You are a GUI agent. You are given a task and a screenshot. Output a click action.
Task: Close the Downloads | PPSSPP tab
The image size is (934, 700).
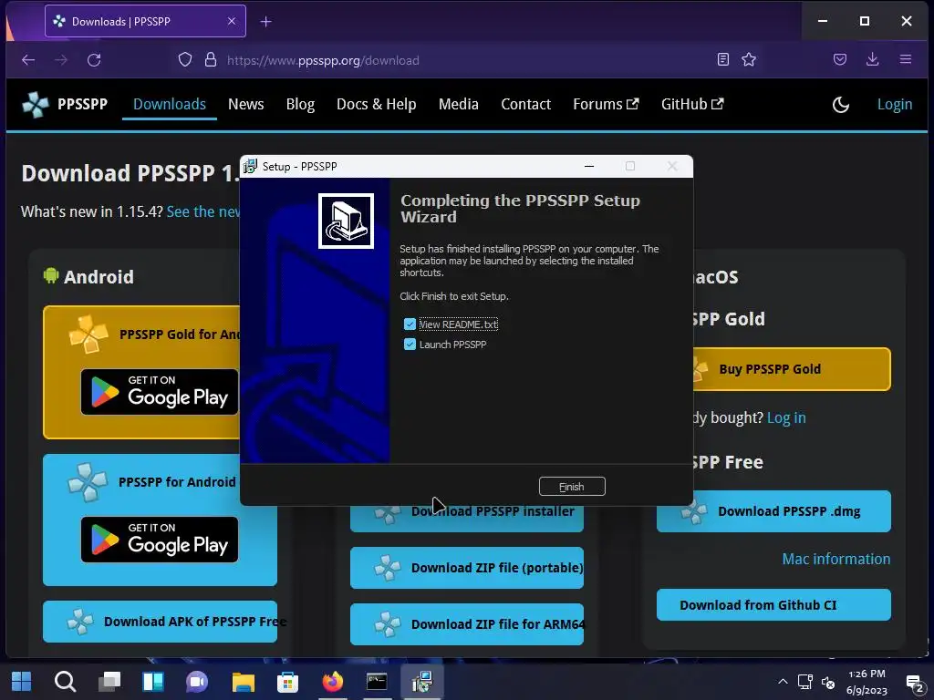(x=232, y=22)
